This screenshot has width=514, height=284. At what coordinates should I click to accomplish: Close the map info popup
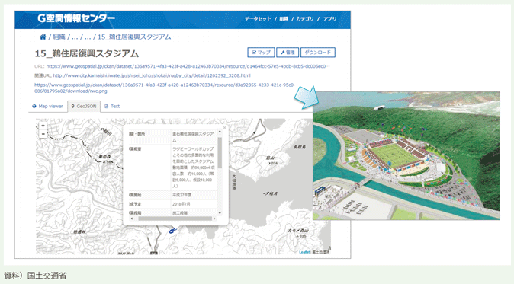click(x=224, y=128)
